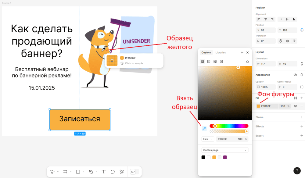
Task: Toggle individual corners icon
Action: tap(302, 87)
